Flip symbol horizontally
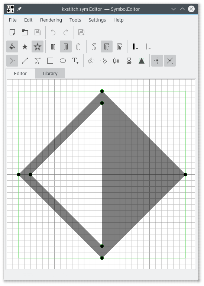Screen dimensions: 204x286 [x=116, y=61]
